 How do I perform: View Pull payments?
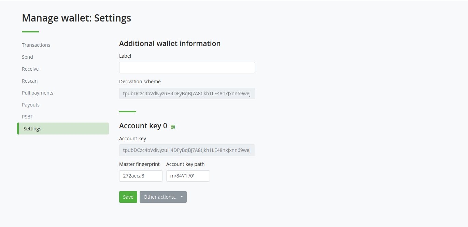point(37,93)
